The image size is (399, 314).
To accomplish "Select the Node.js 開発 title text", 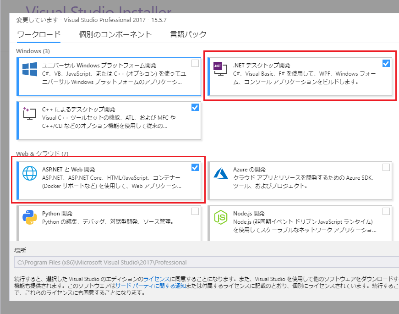I will coord(249,214).
